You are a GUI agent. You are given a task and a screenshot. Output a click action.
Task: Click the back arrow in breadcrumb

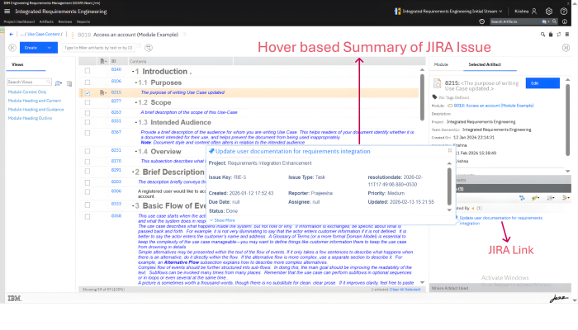[9, 33]
